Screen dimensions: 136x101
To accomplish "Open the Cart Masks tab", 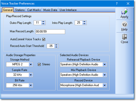I will (x=34, y=10).
